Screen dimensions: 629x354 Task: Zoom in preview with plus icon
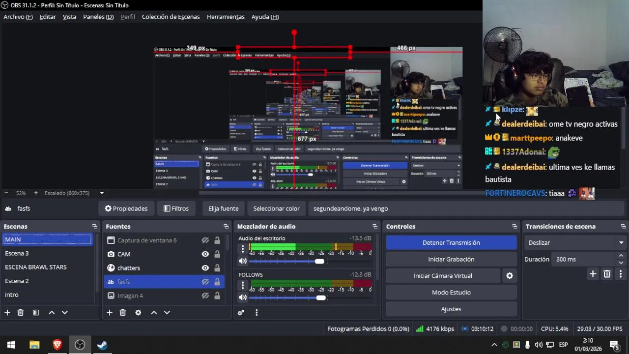[x=35, y=193]
